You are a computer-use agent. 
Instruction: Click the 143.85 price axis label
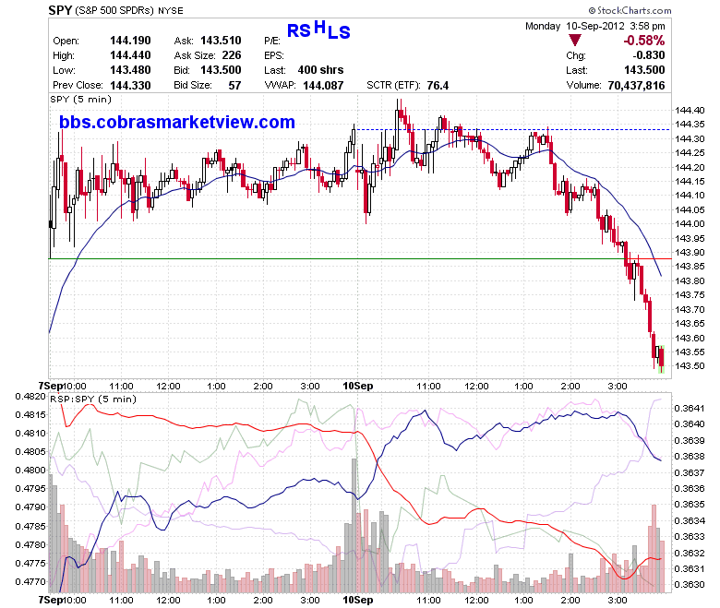click(690, 267)
